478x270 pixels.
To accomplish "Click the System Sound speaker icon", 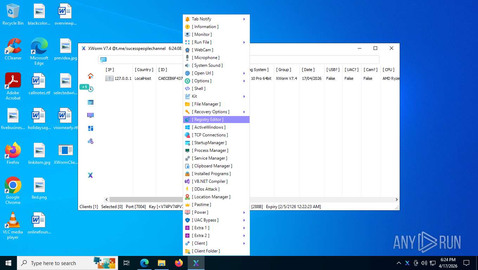I will click(x=187, y=65).
